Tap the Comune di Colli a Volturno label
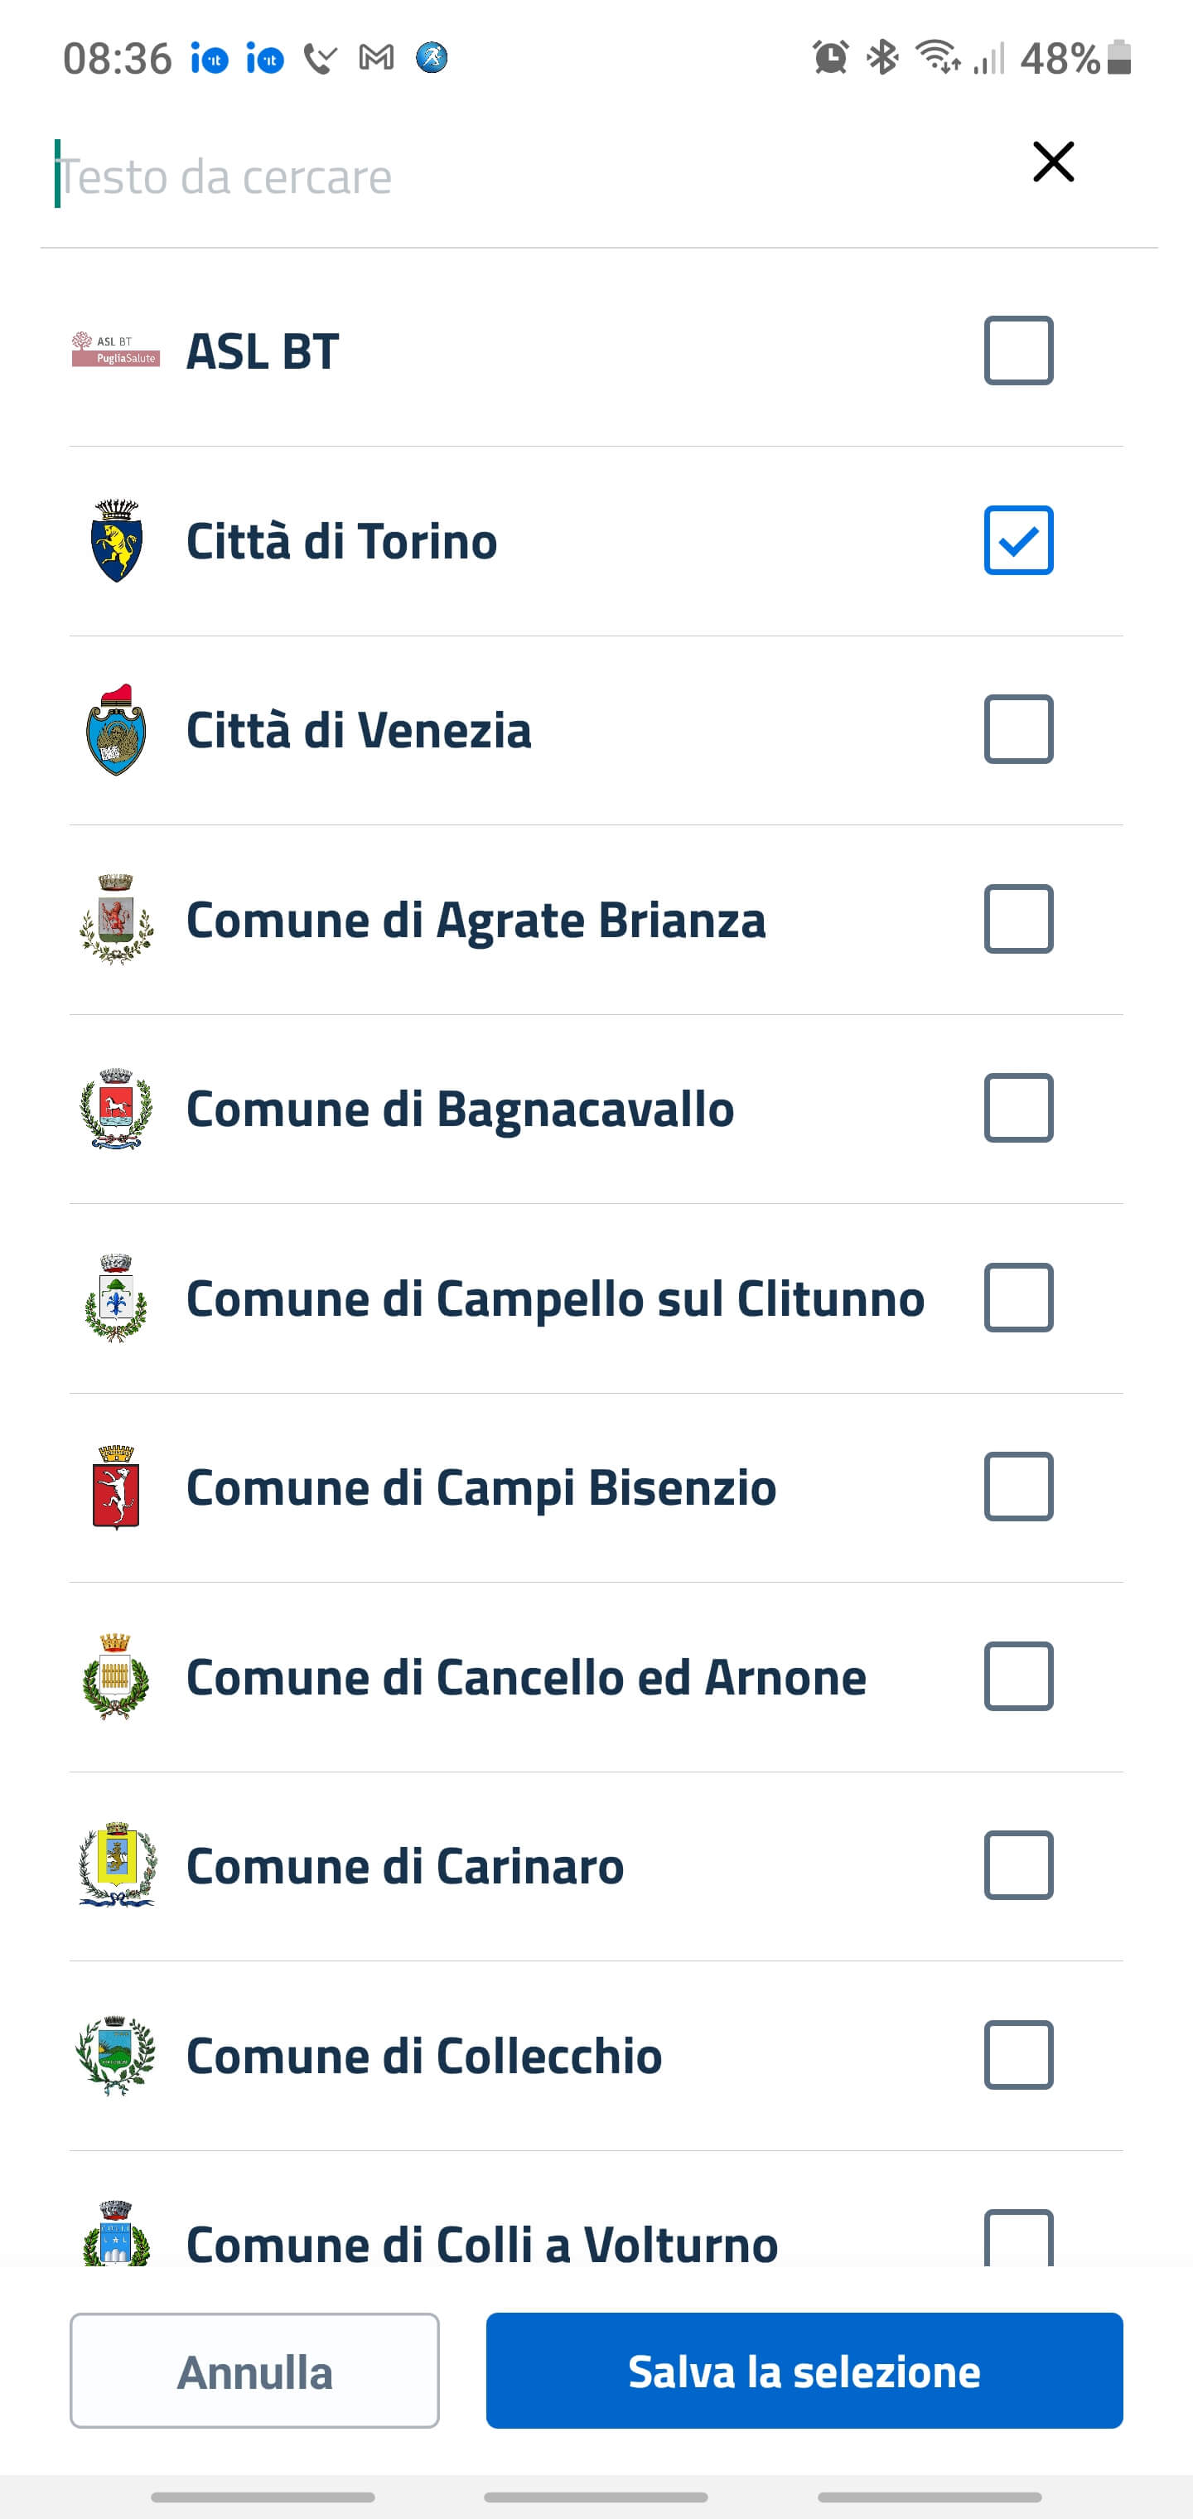This screenshot has width=1193, height=2519. pyautogui.click(x=481, y=2243)
